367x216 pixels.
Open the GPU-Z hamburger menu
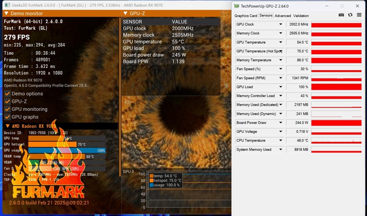(x=359, y=15)
